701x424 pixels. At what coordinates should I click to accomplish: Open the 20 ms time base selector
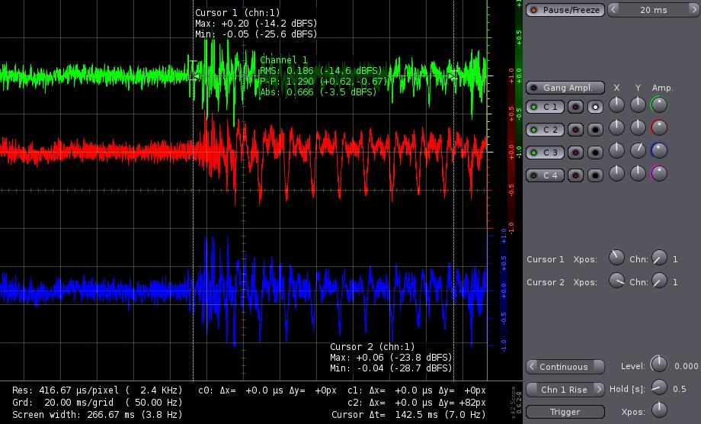(654, 10)
